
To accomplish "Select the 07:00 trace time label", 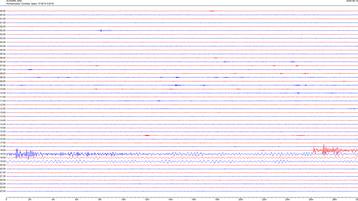I will tap(3, 66).
